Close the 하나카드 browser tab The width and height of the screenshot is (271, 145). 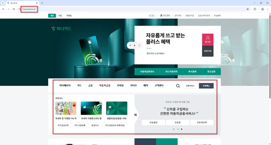(x=37, y=3)
